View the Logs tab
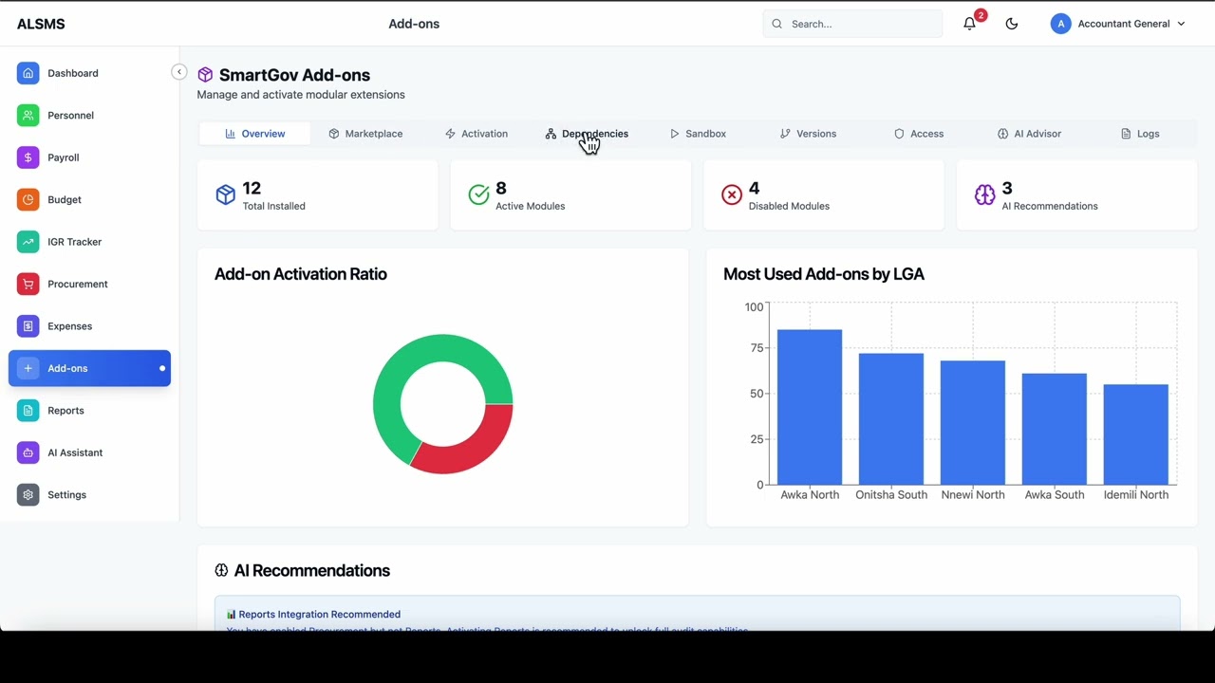The width and height of the screenshot is (1215, 683). (1140, 134)
